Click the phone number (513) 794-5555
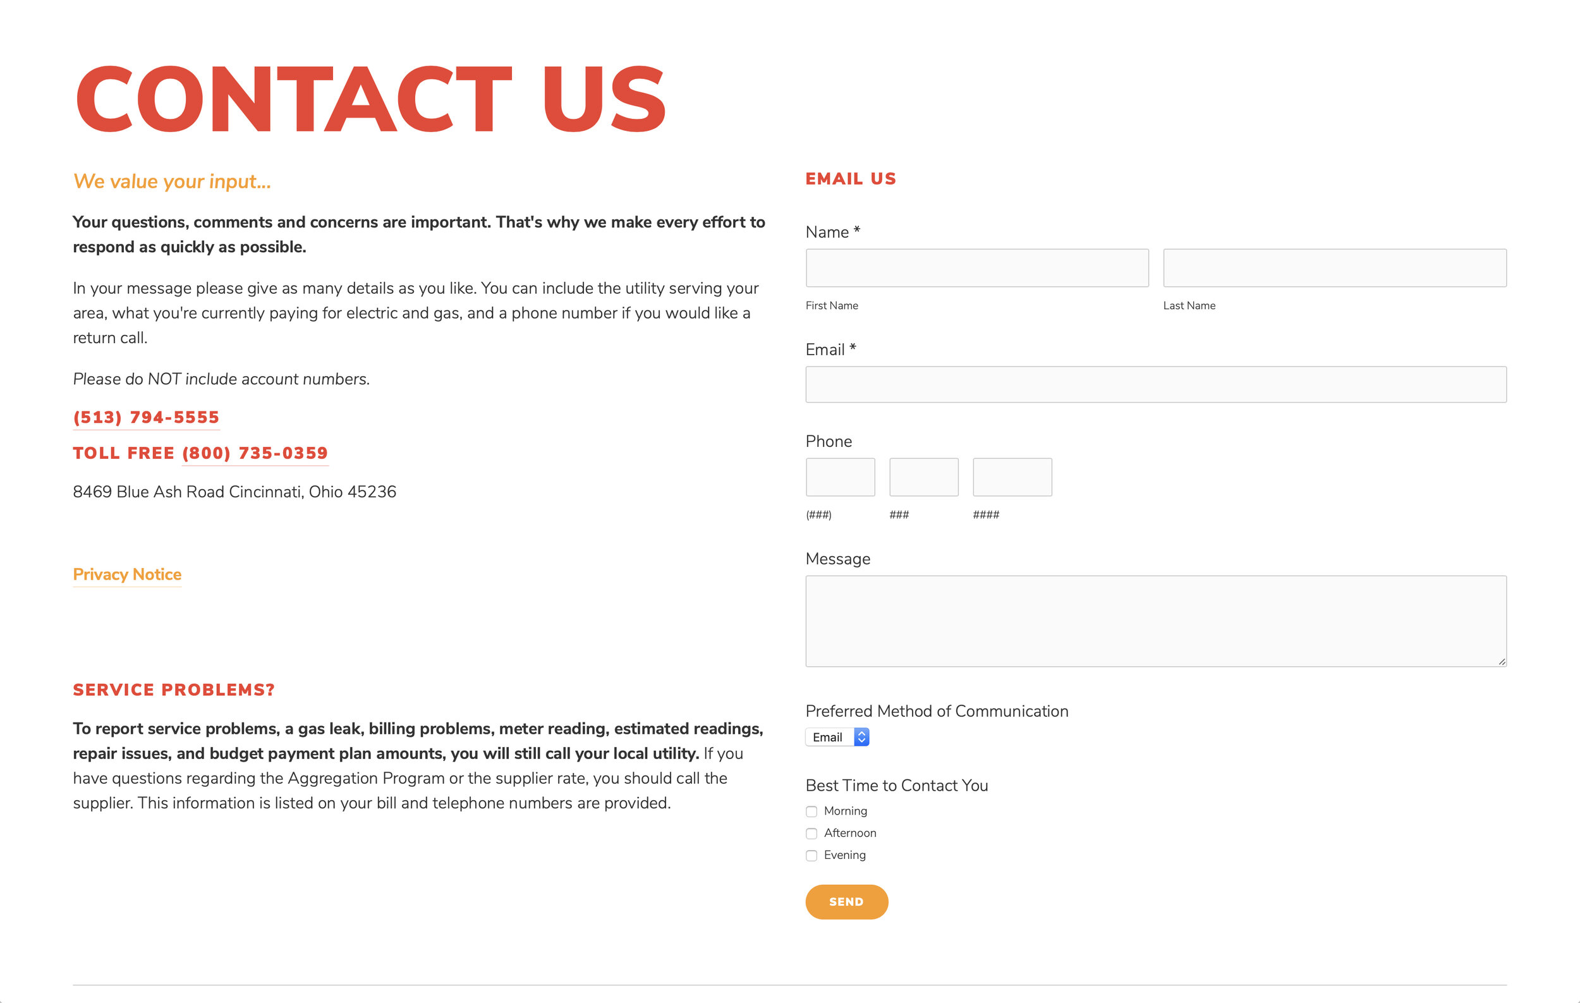The height and width of the screenshot is (1003, 1580). point(145,417)
